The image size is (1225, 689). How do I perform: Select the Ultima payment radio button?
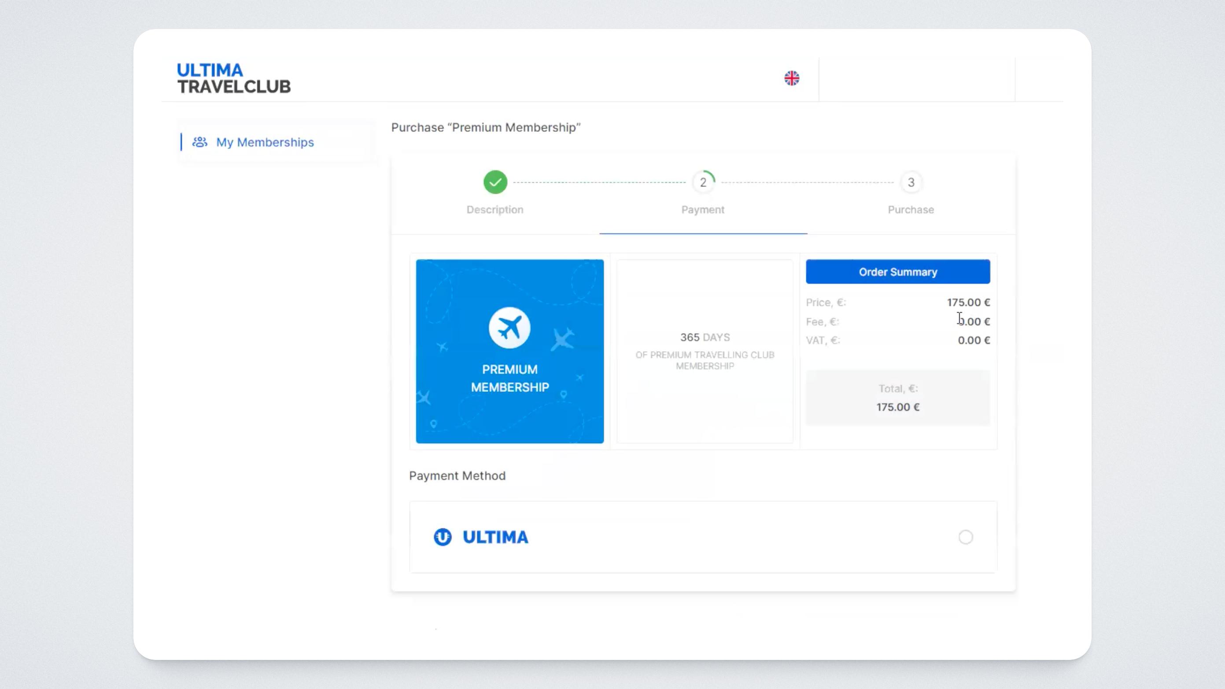click(x=965, y=537)
